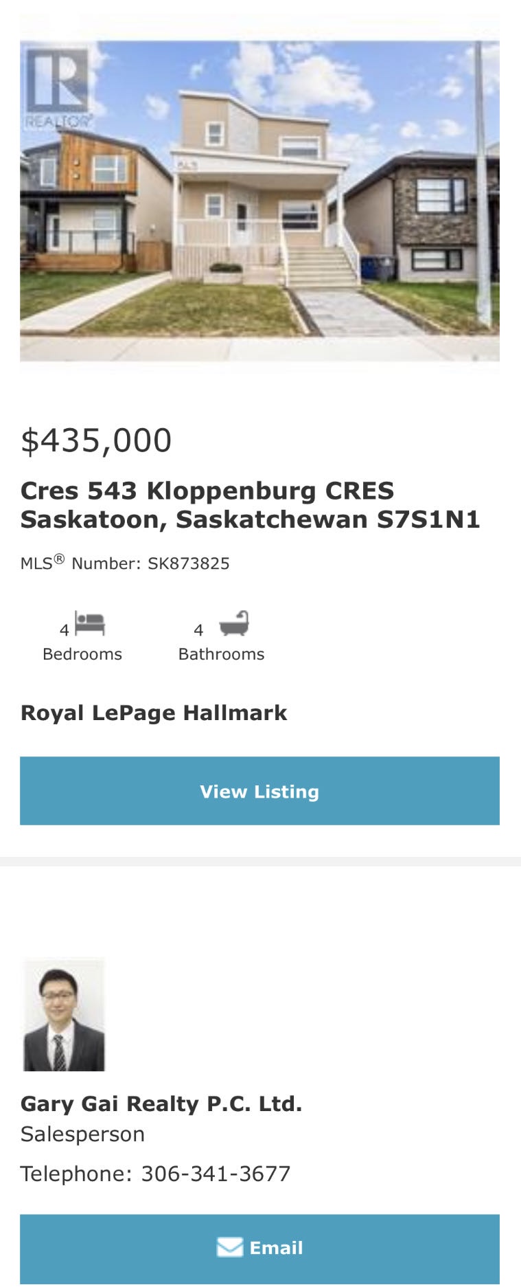Viewport: 521px width, 1287px height.
Task: Click the number 4 beside the bed icon
Action: pos(65,630)
